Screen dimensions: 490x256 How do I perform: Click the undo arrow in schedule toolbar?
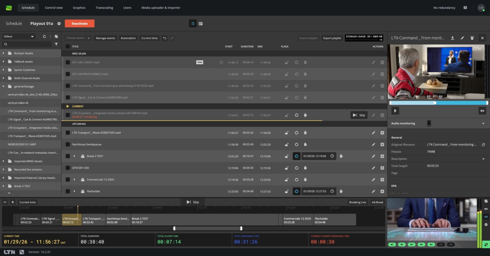(x=165, y=38)
